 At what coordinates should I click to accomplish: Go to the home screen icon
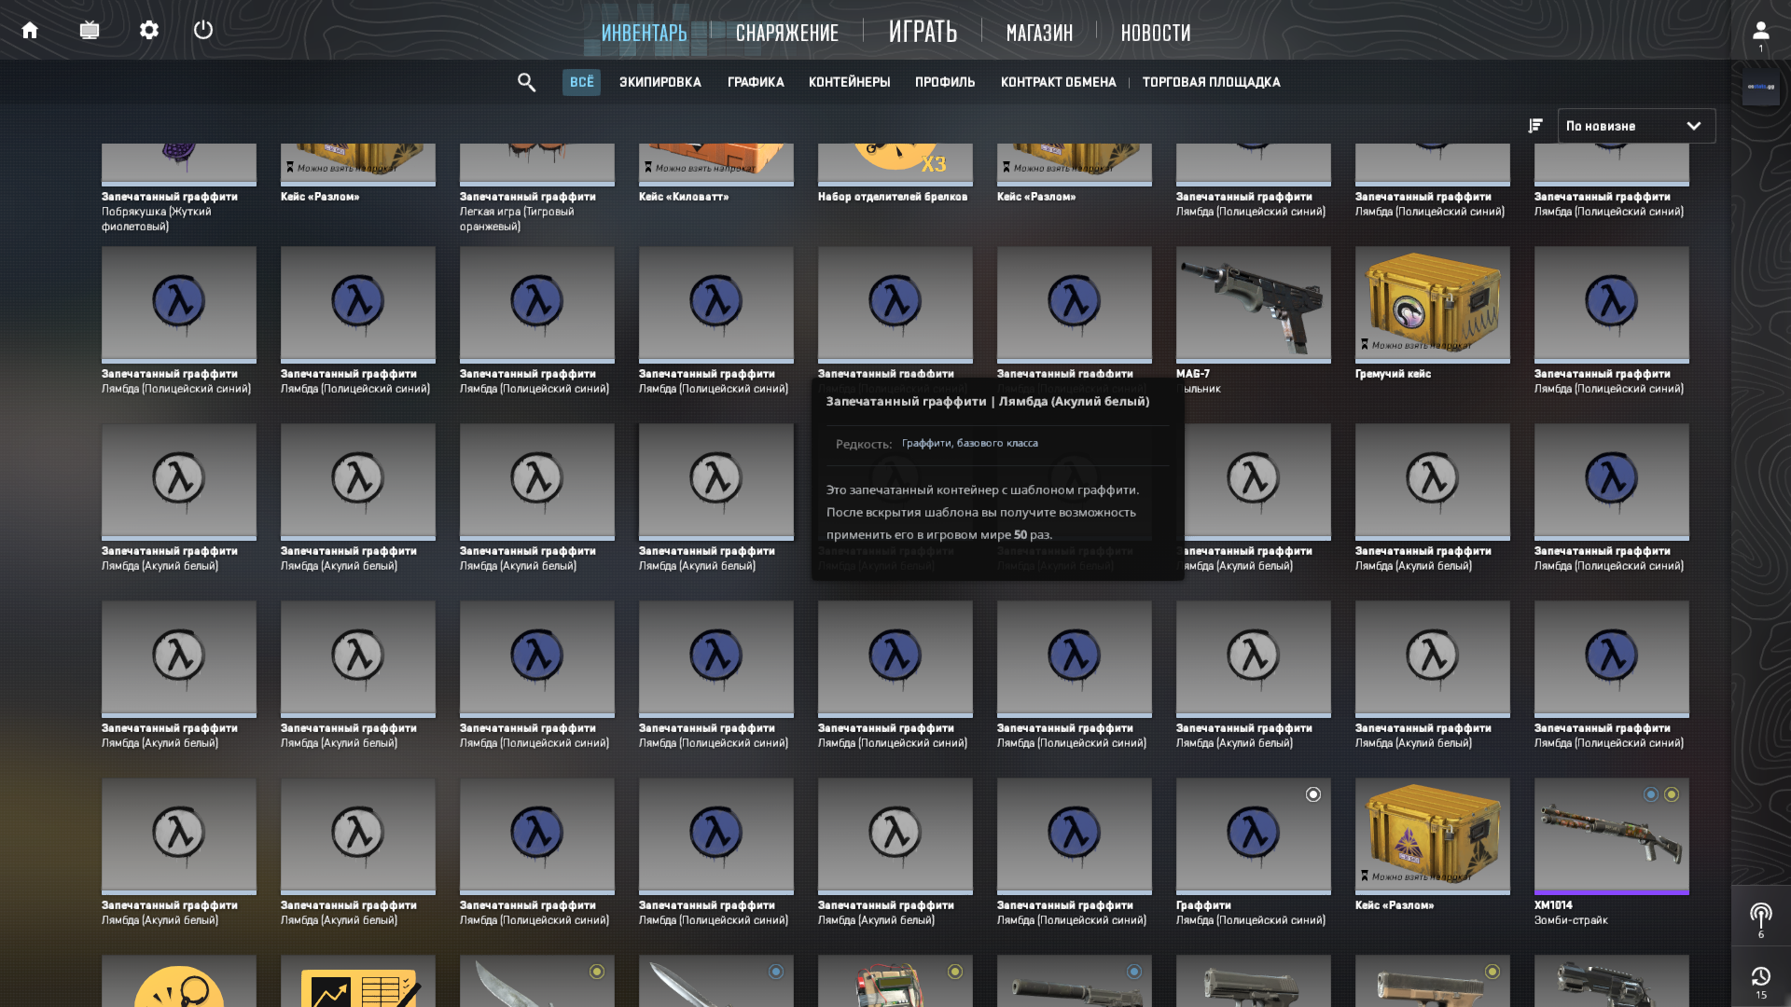coord(30,30)
